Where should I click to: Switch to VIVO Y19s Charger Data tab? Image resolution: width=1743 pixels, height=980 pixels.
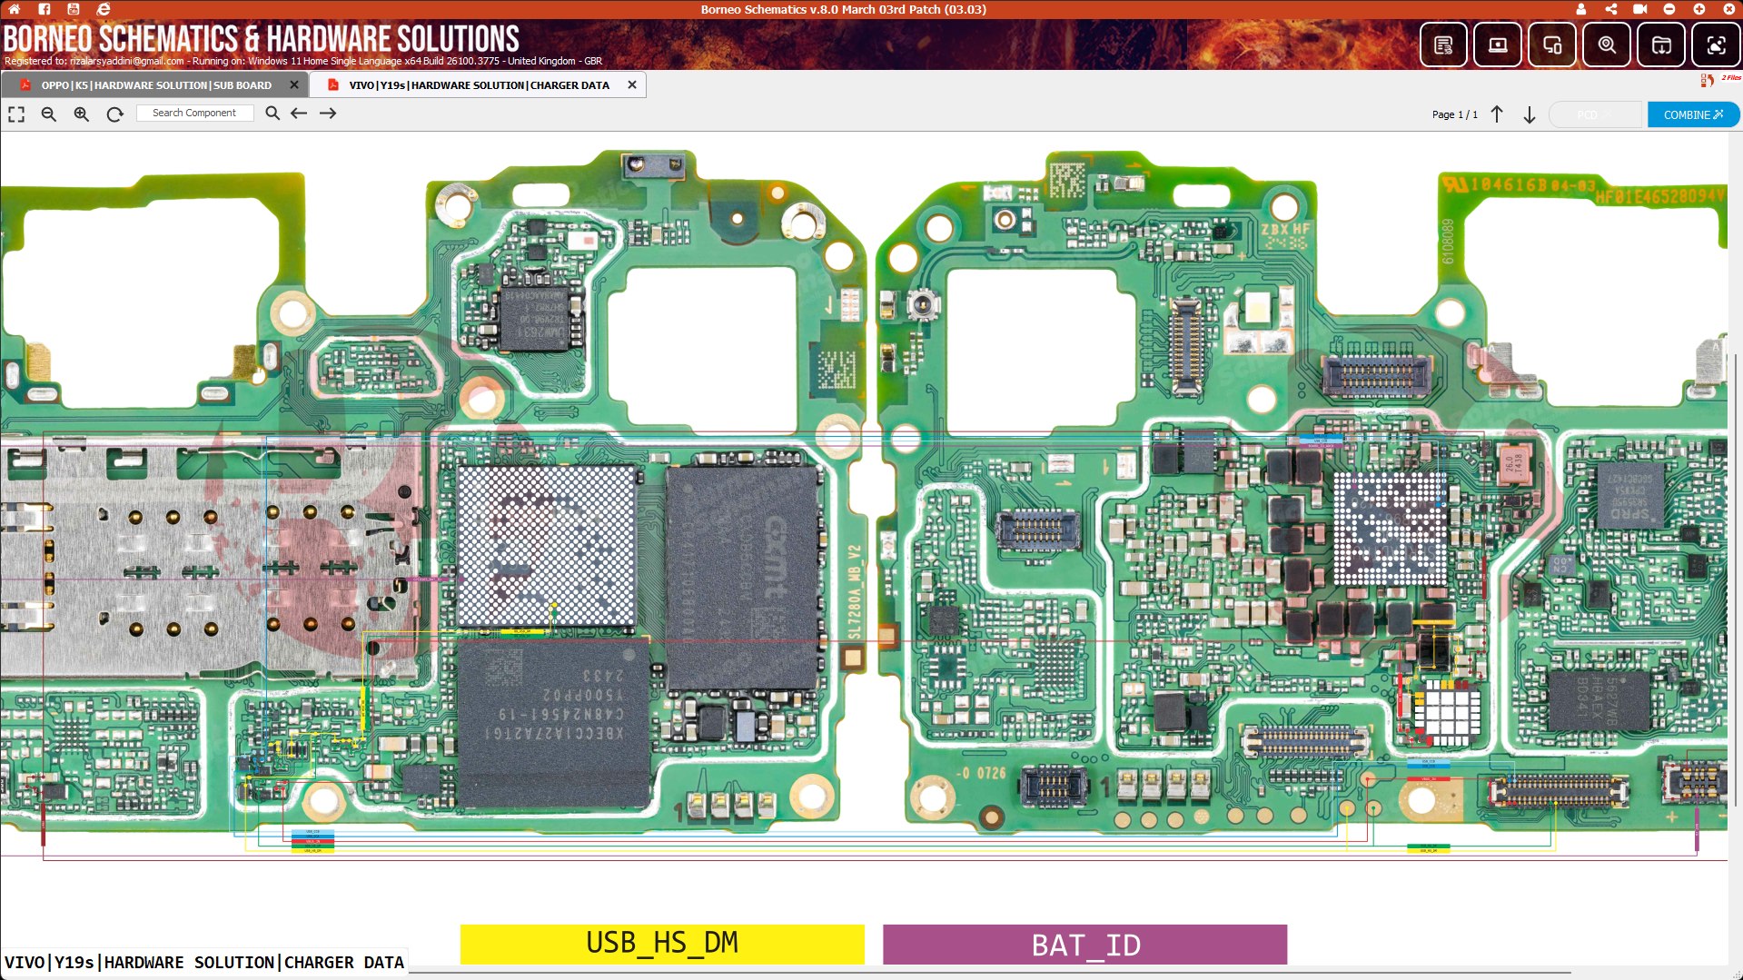(x=479, y=85)
